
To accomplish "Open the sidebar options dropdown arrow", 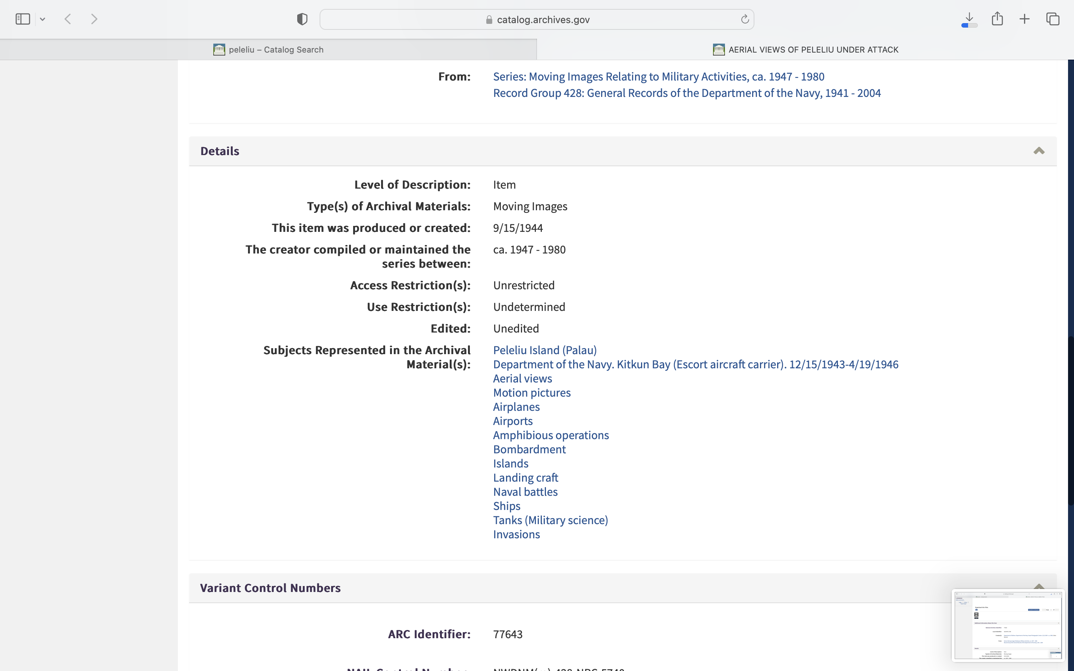I will click(43, 19).
